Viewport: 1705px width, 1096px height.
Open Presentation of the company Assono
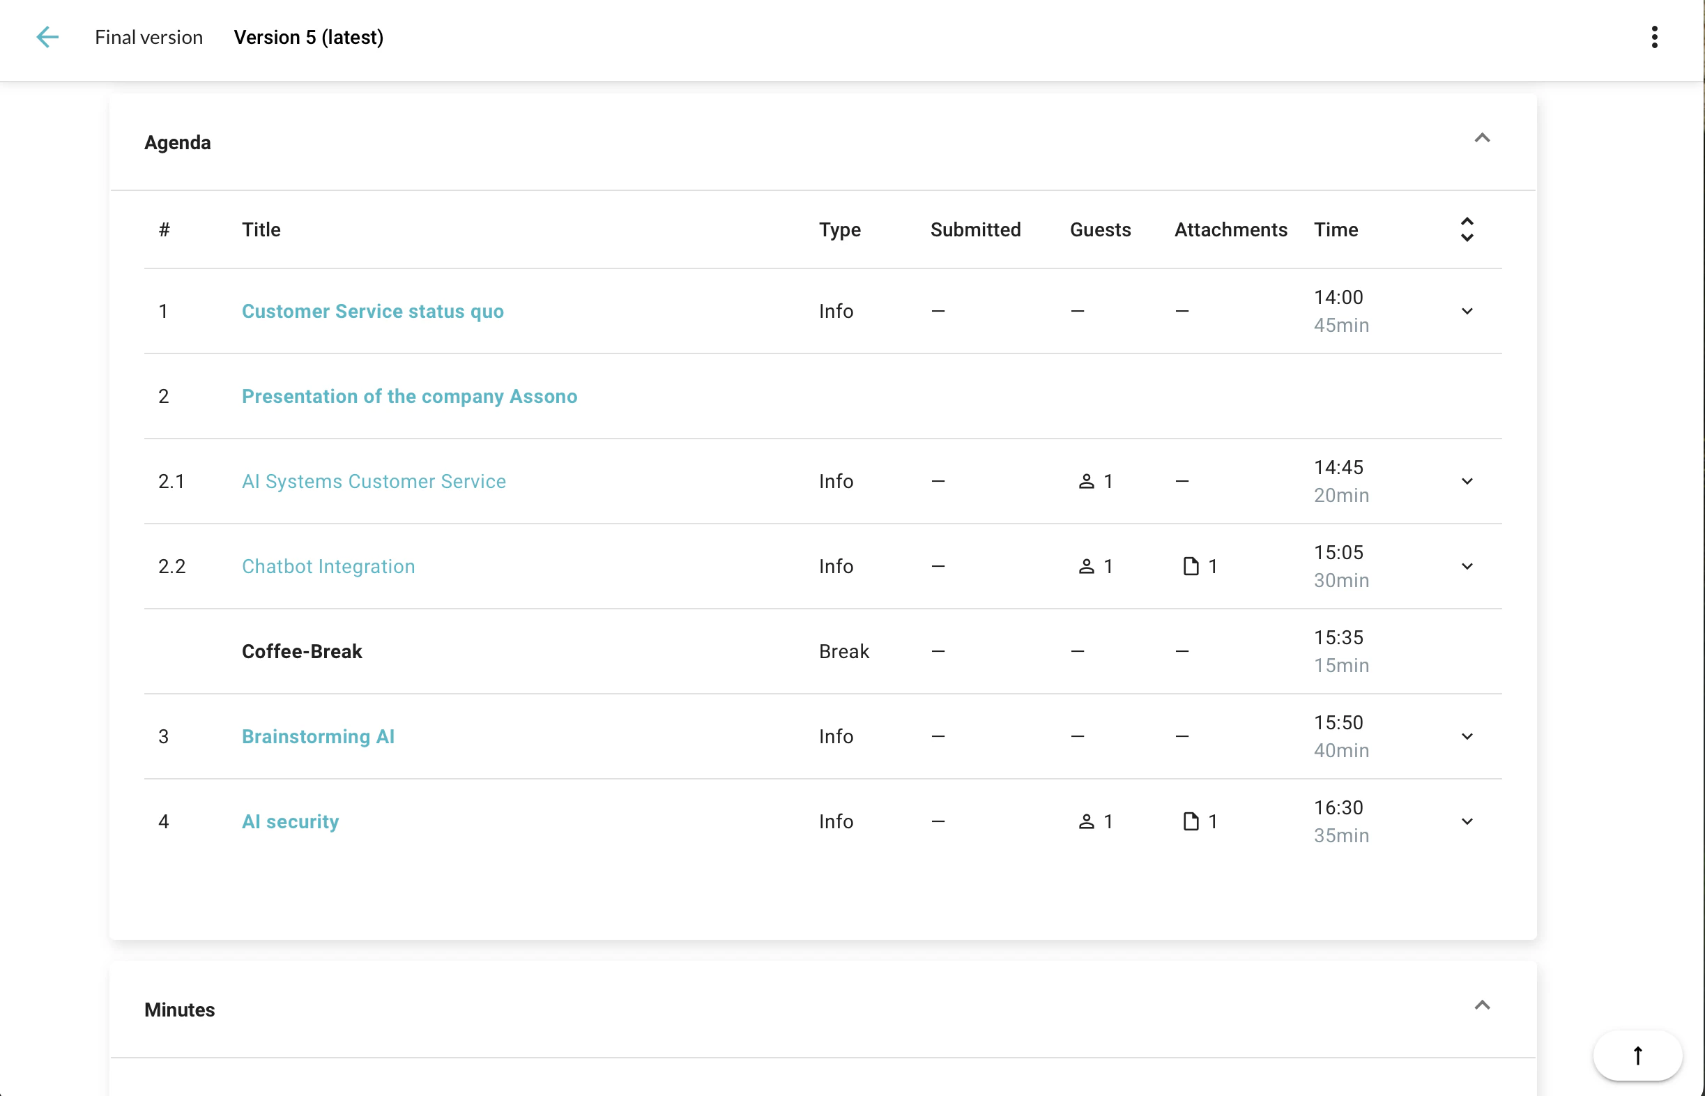(409, 397)
